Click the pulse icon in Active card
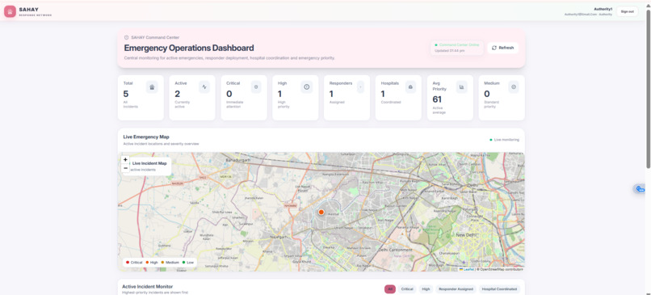This screenshot has width=651, height=295. click(x=204, y=86)
